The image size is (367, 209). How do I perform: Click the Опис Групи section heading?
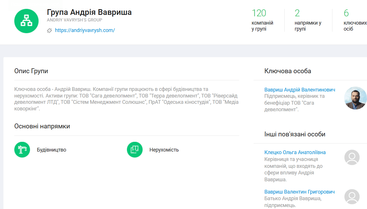pos(31,71)
